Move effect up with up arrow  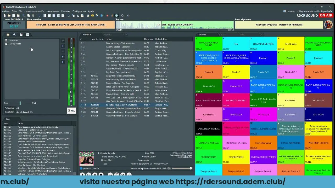pos(63,57)
